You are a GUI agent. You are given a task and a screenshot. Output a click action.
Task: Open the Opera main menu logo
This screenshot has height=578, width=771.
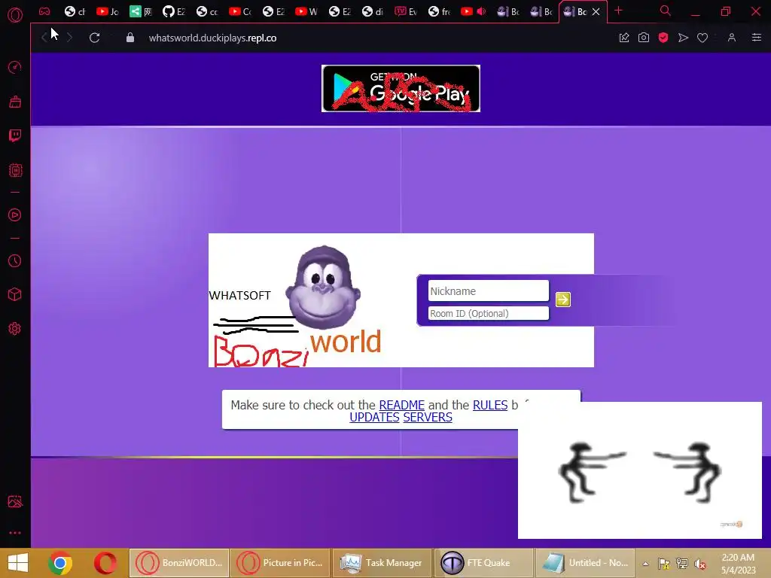pyautogui.click(x=15, y=15)
